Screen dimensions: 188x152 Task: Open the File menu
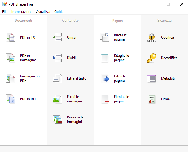pos(5,12)
